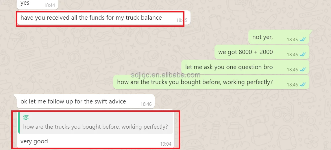Screen dimensions: 331x150
Task: Click outgoing 'how are the trucks you bought' message
Action: coord(211,82)
